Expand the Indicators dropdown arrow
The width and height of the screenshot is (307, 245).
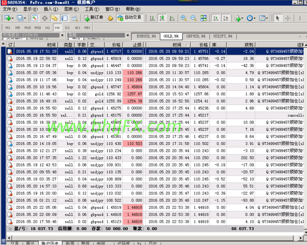(x=242, y=18)
